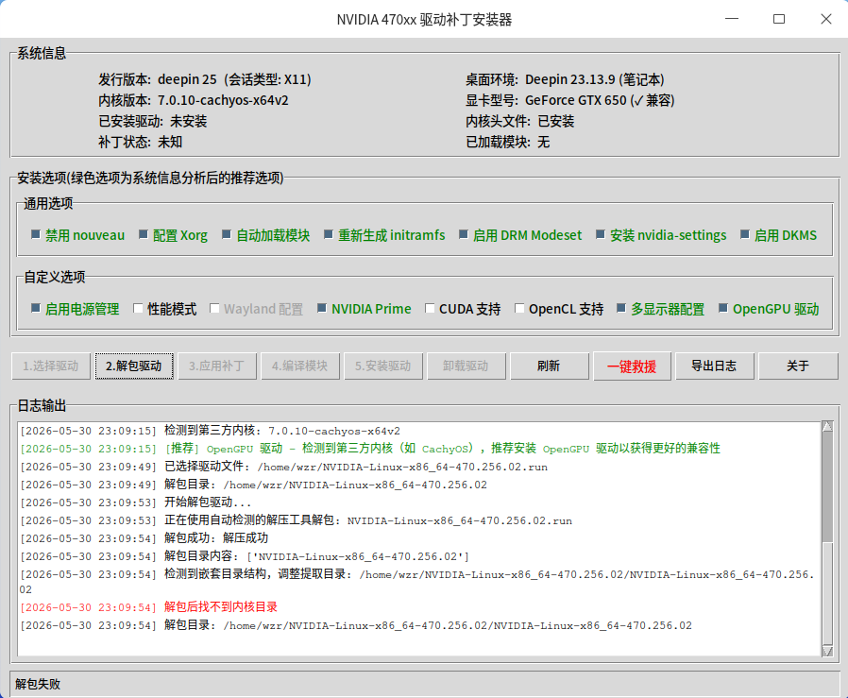Viewport: 848px width, 698px height.
Task: Toggle 启用 DRM Modeset checkbox
Action: [x=464, y=235]
